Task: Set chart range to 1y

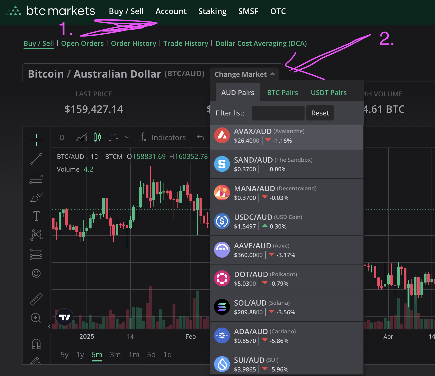Action: tap(80, 355)
